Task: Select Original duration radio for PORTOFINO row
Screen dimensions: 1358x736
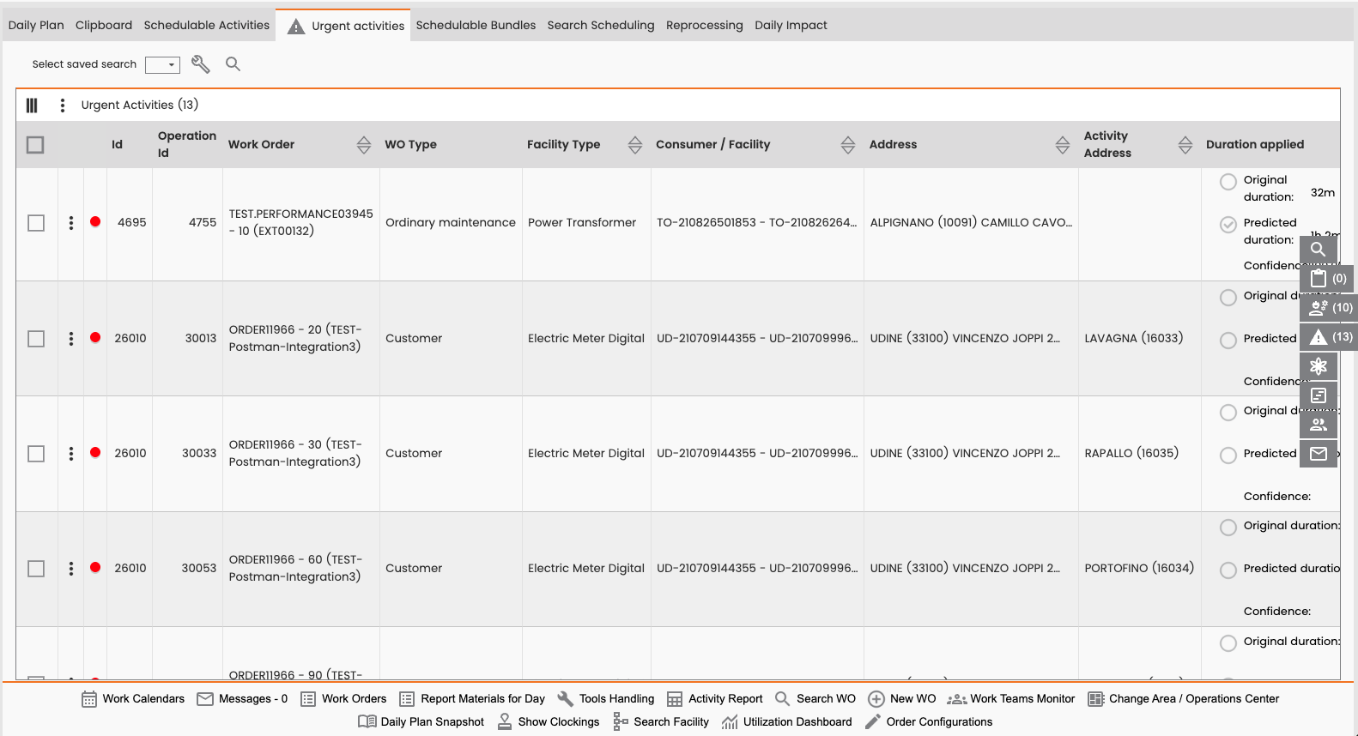Action: (x=1228, y=528)
